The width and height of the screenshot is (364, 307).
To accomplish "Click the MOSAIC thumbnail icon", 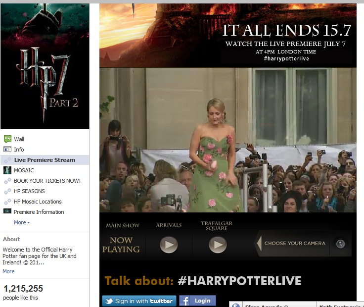I will [x=7, y=170].
